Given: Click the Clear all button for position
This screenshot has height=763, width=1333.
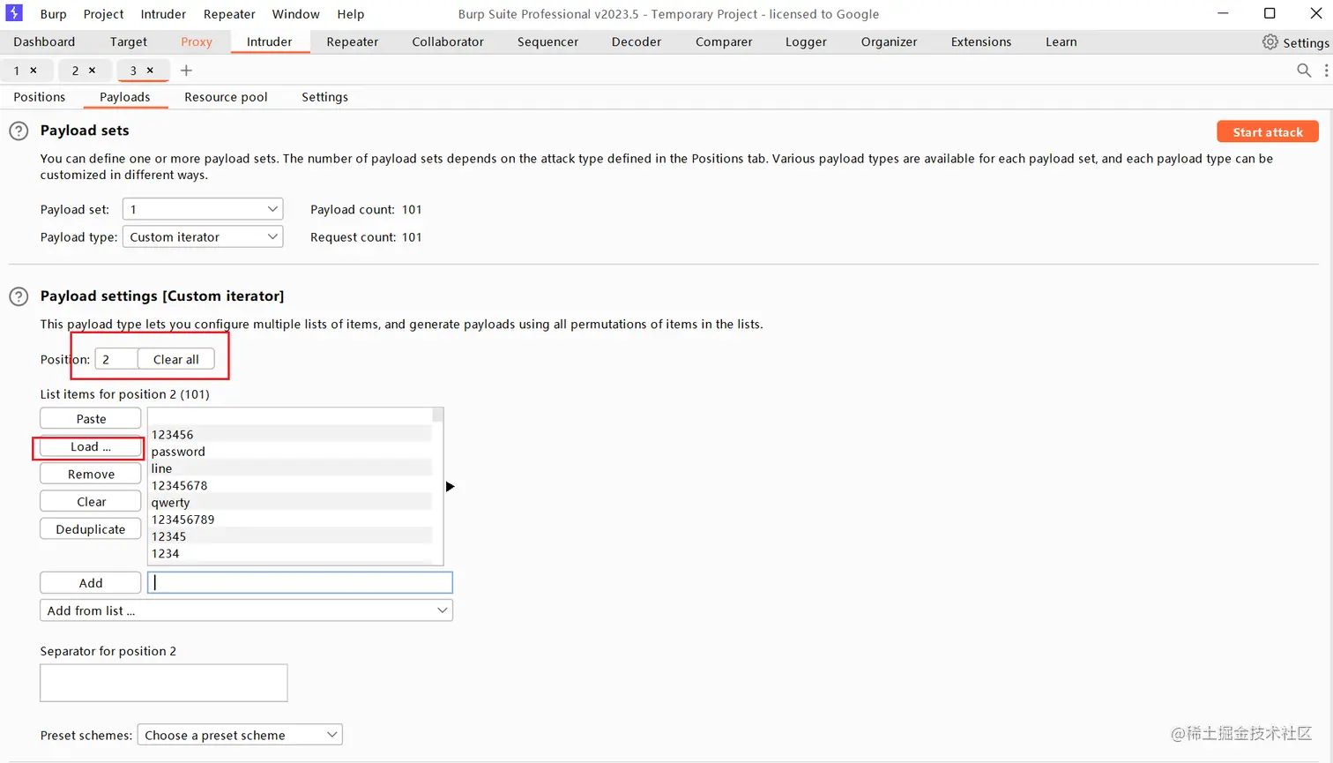Looking at the screenshot, I should 175,359.
